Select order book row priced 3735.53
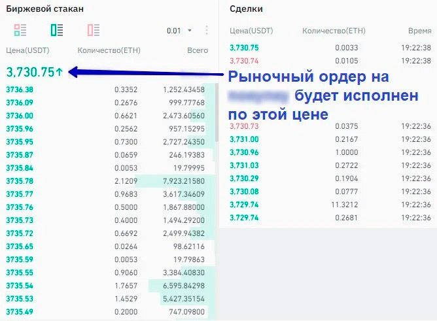 click(107, 299)
